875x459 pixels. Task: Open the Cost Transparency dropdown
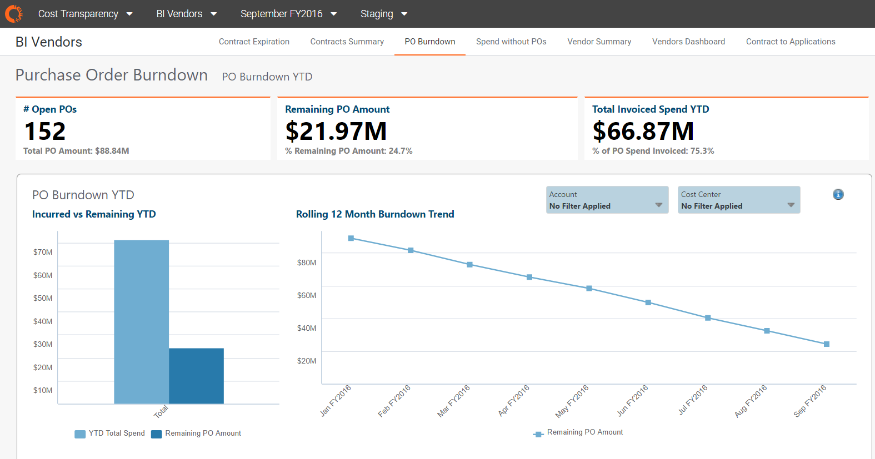point(85,14)
